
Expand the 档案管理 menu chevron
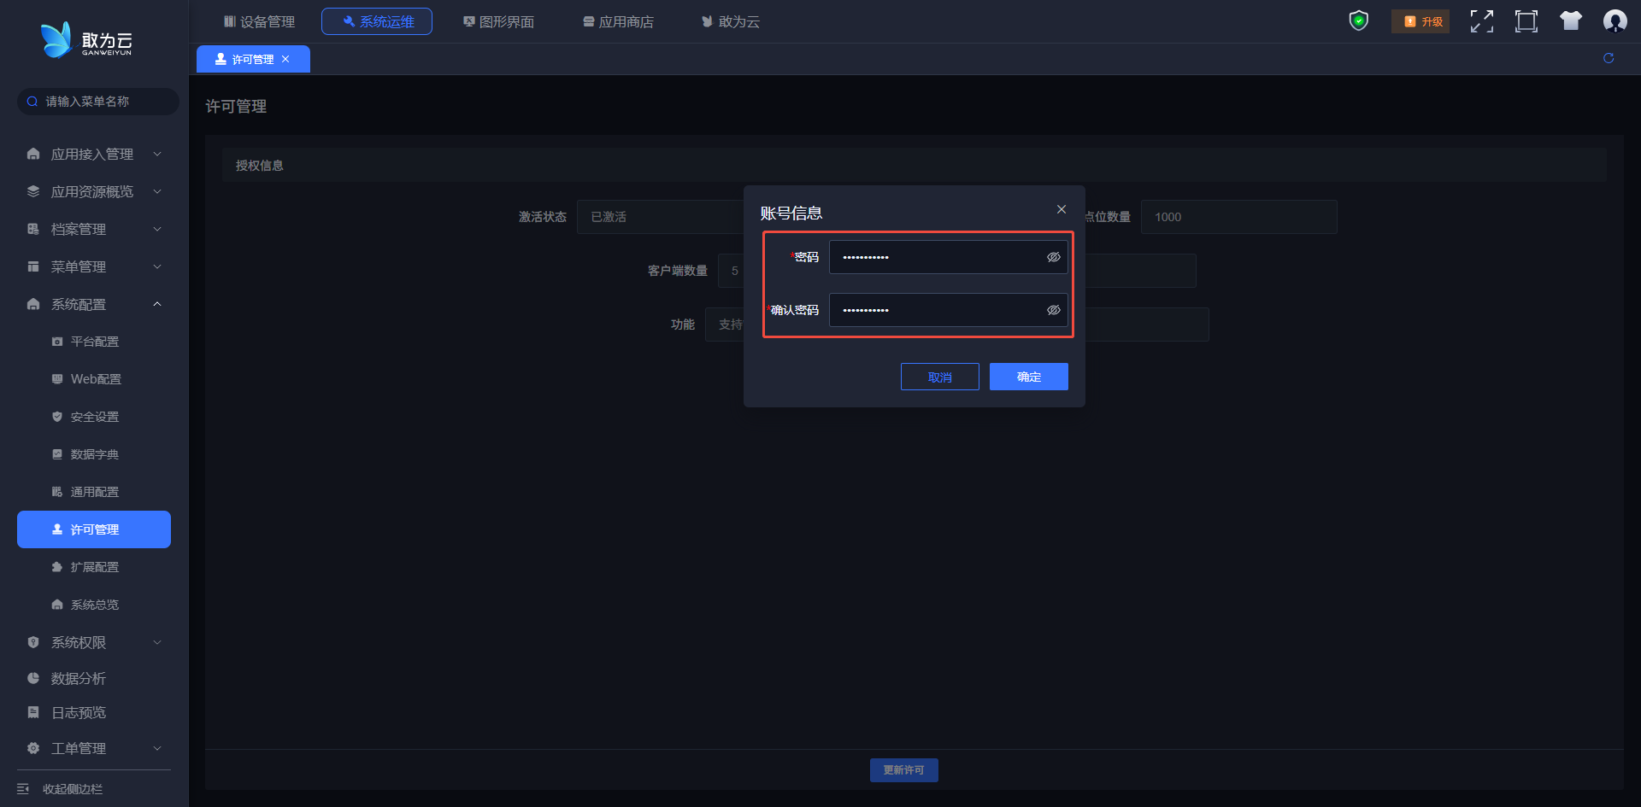tap(157, 230)
